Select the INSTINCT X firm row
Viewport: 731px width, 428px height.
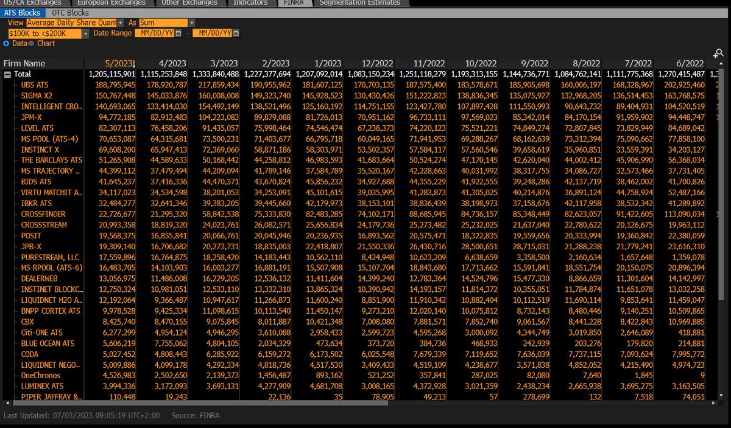pyautogui.click(x=40, y=150)
